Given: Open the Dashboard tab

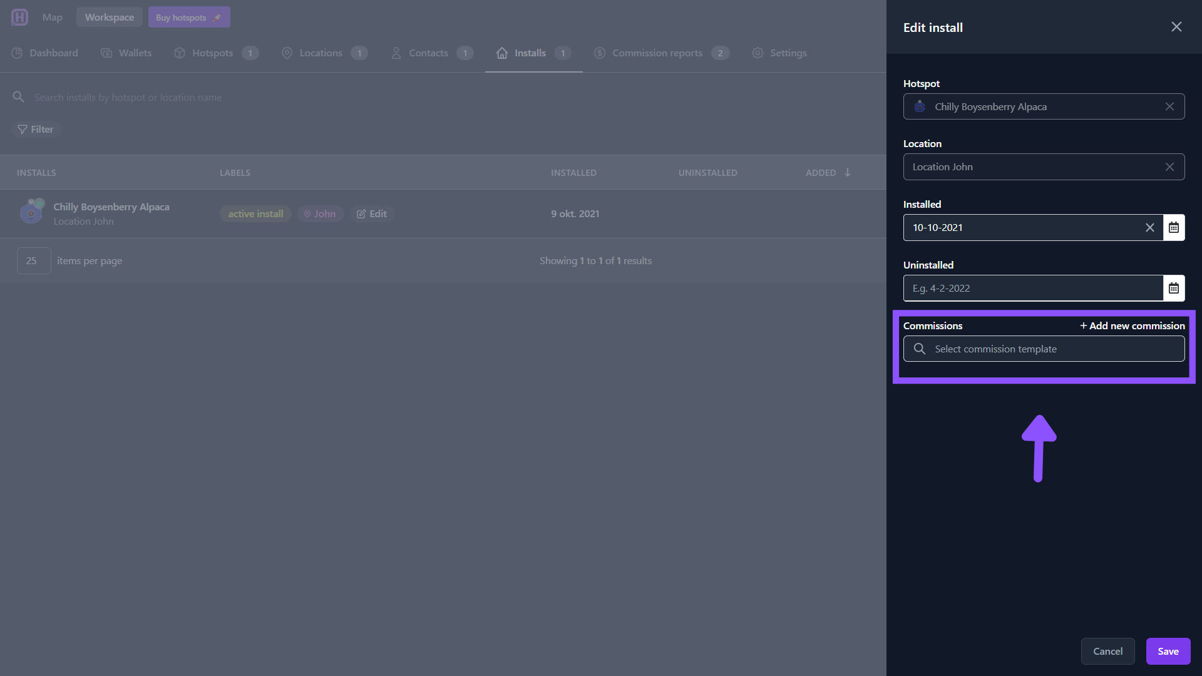Looking at the screenshot, I should (x=45, y=53).
